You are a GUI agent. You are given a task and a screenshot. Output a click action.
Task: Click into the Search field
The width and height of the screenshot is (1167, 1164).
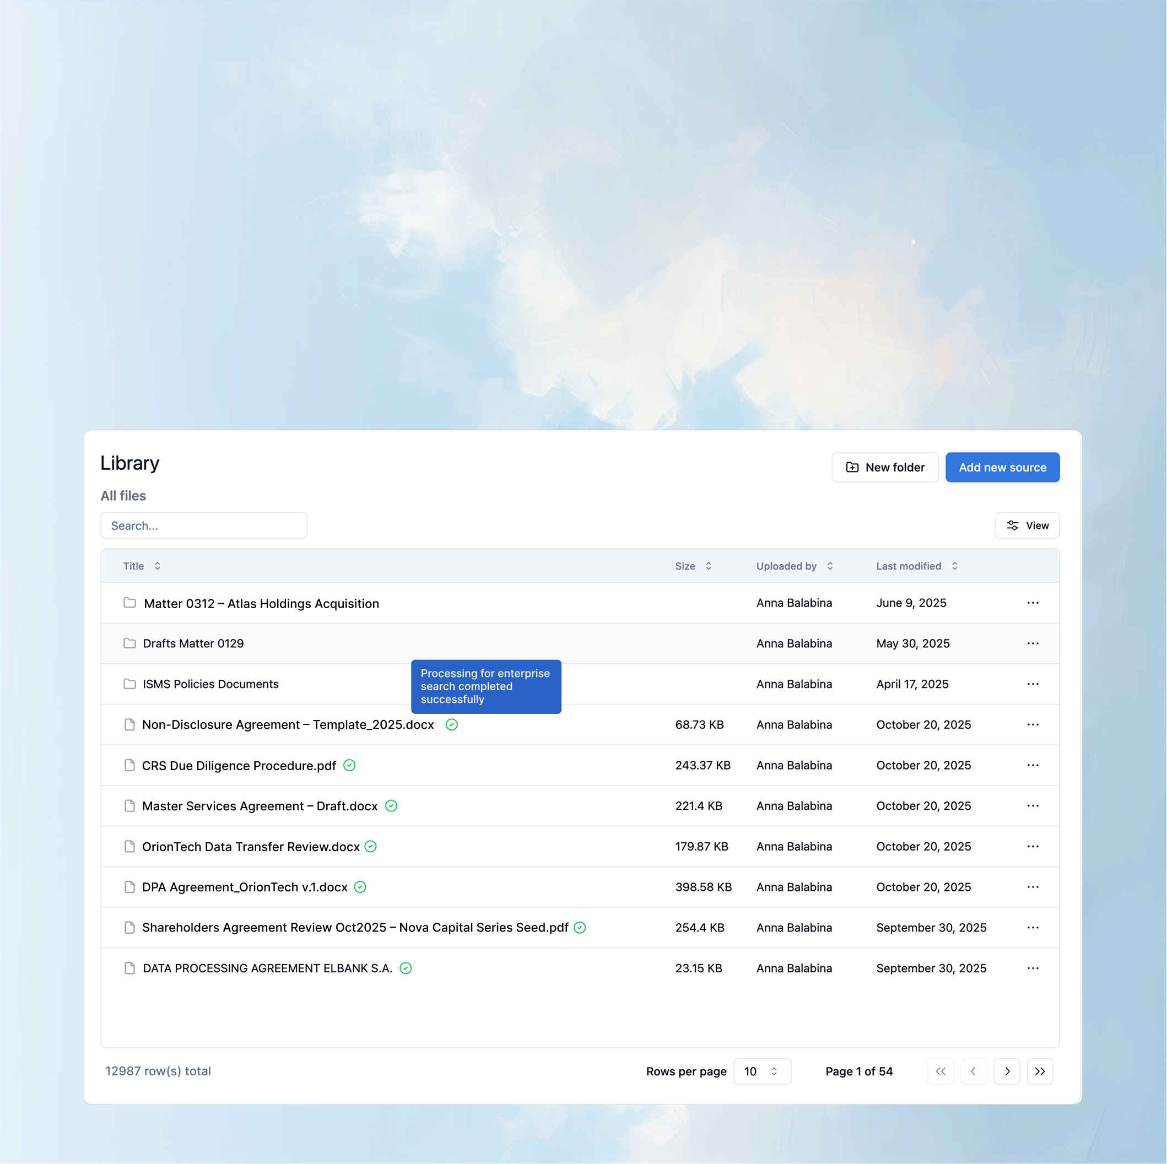pos(203,526)
